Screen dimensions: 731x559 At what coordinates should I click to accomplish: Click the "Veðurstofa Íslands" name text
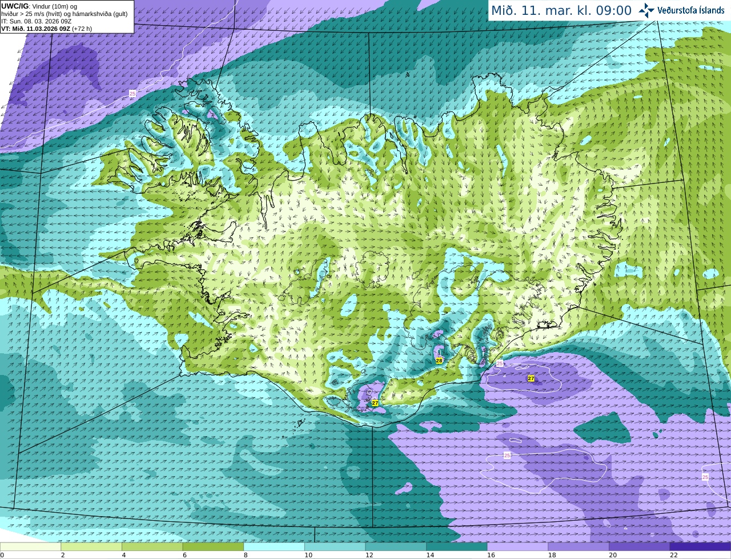(x=690, y=10)
